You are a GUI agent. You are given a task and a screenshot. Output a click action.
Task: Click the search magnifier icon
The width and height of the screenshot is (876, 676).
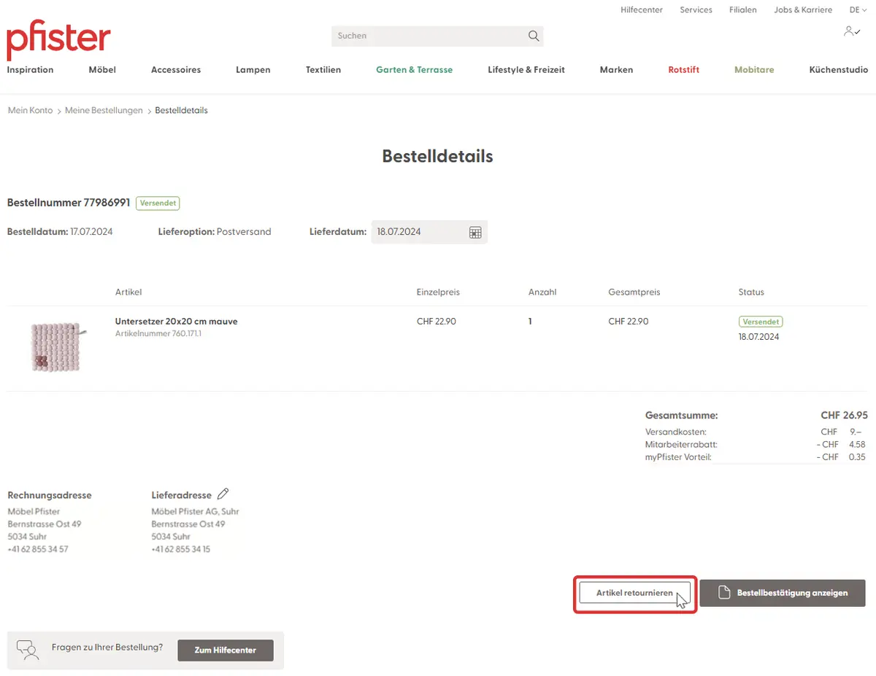[534, 36]
